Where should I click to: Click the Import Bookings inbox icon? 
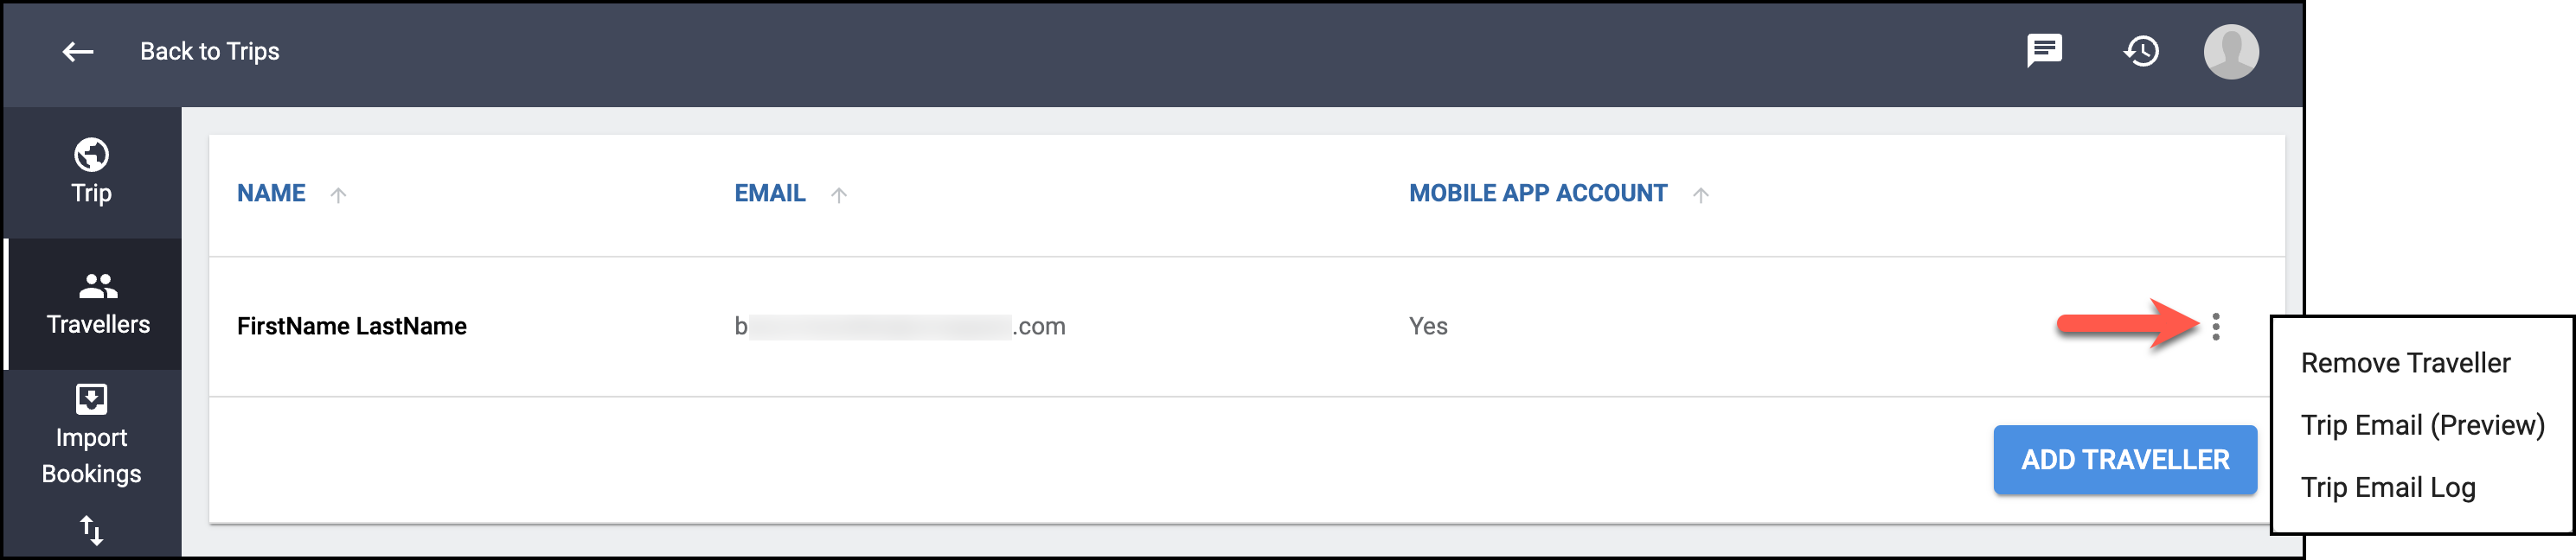[91, 399]
